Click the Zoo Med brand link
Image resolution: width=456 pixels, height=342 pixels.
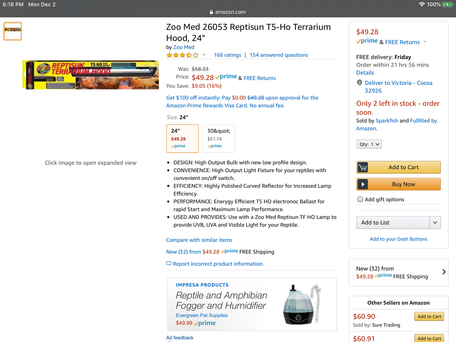tap(184, 47)
